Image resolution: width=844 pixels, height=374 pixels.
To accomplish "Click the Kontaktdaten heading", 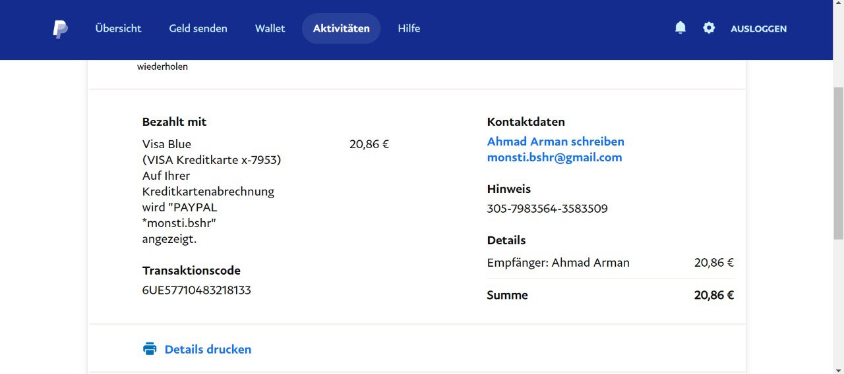I will [526, 122].
